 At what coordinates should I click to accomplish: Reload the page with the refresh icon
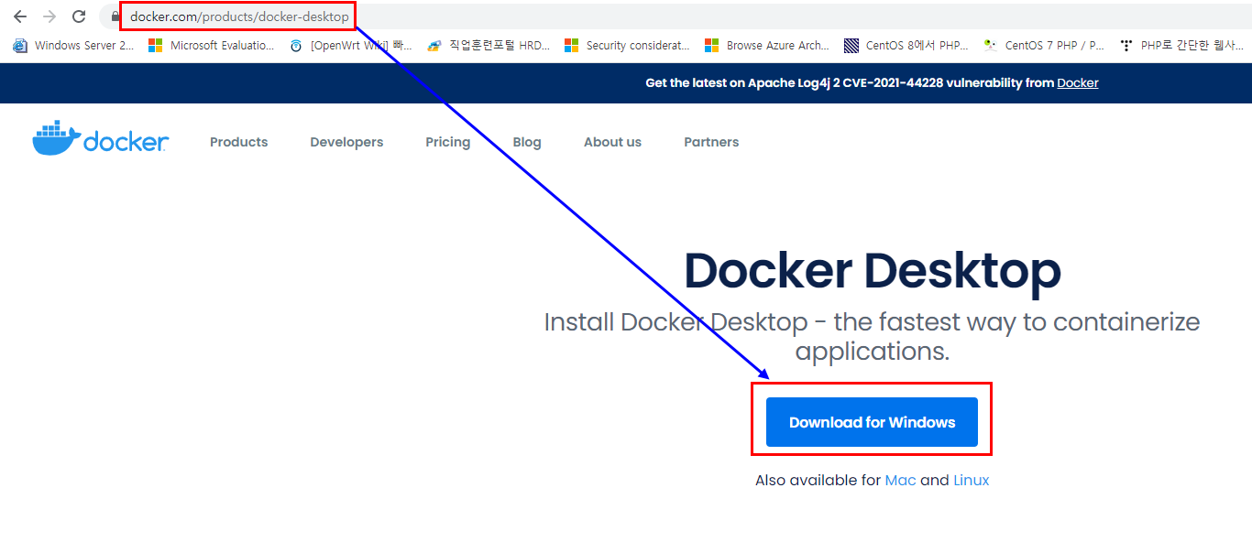[x=79, y=16]
